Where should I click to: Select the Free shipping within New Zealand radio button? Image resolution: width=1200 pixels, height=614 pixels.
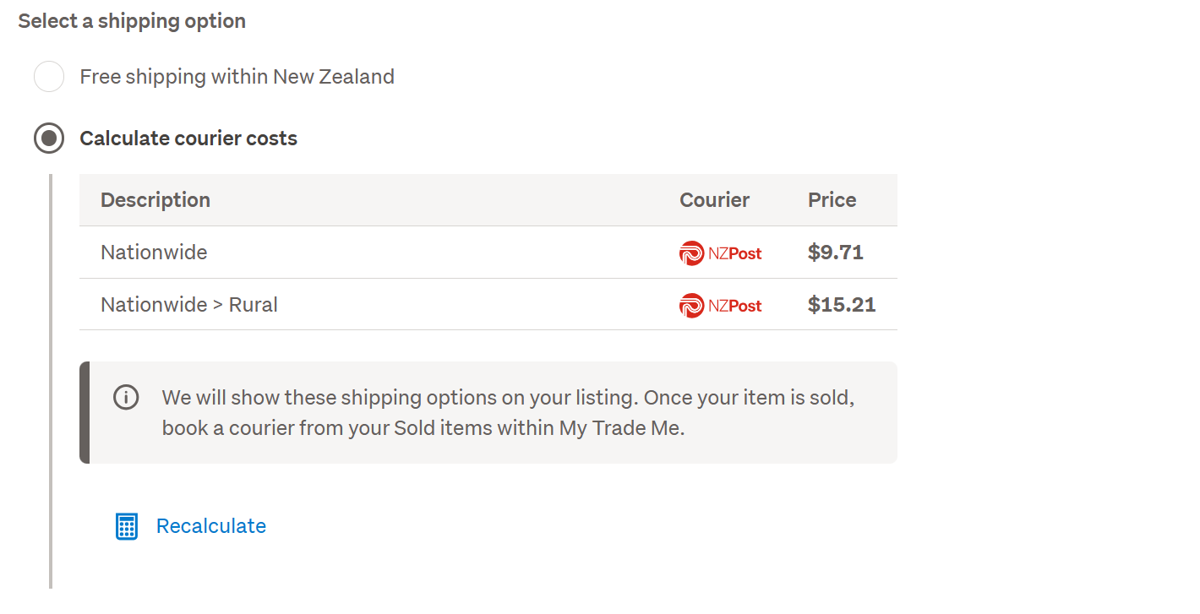49,77
